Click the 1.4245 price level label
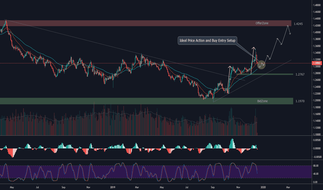323x190 pixels. 298,24
